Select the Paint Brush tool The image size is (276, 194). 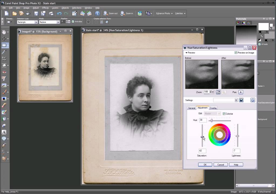[4, 92]
